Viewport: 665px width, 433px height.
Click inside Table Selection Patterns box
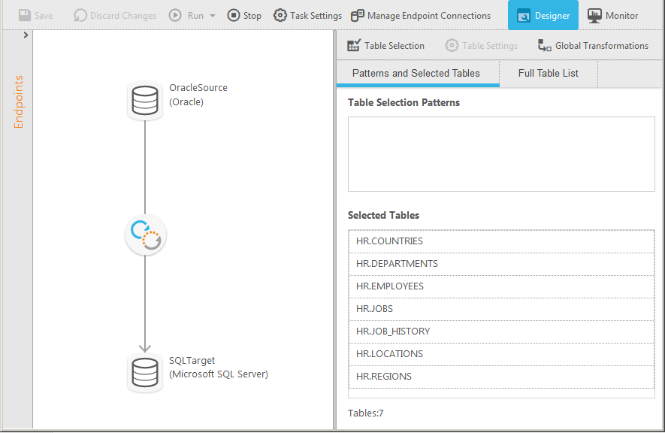[x=501, y=154]
